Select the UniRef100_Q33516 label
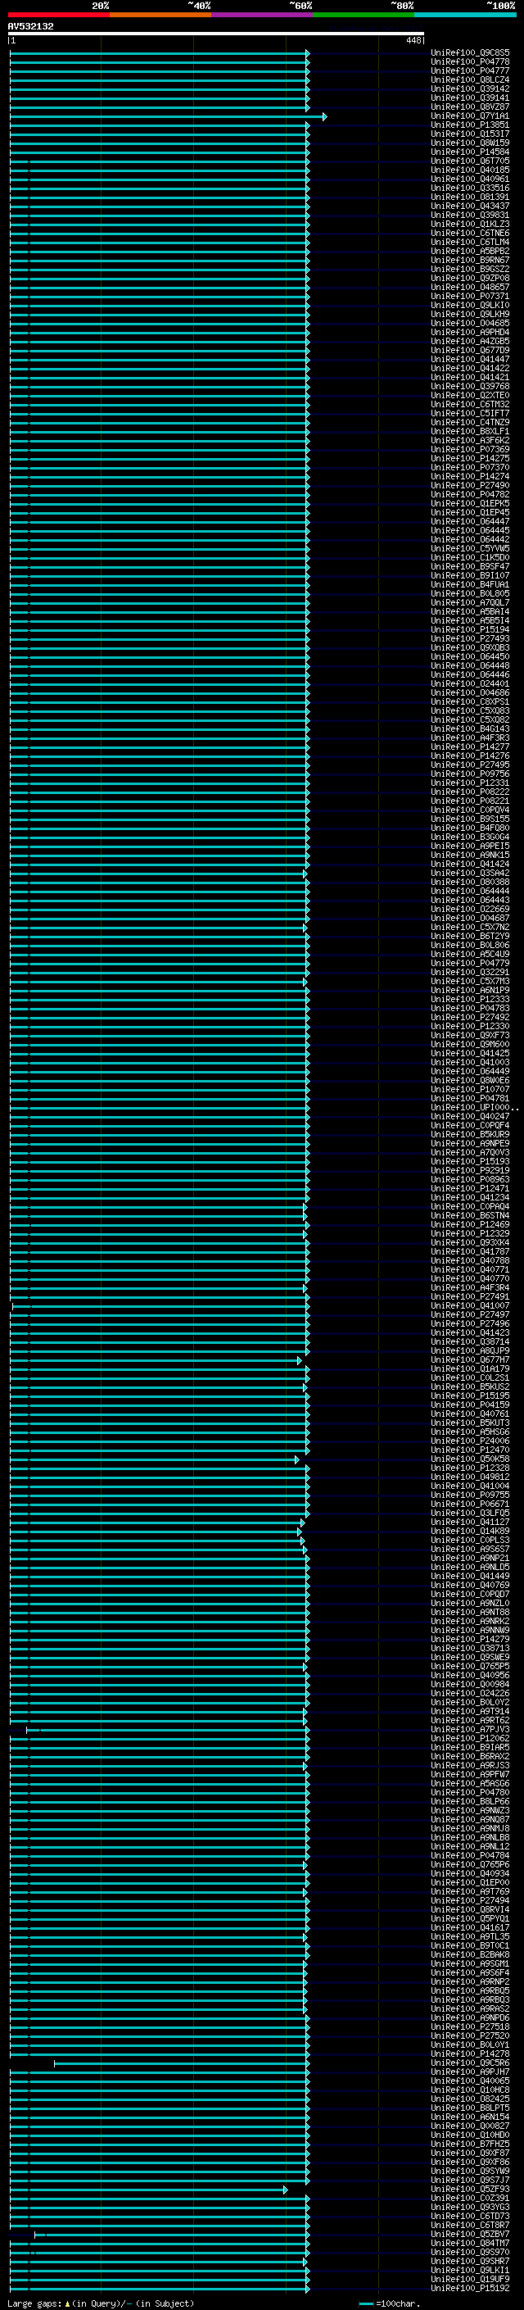 (470, 188)
